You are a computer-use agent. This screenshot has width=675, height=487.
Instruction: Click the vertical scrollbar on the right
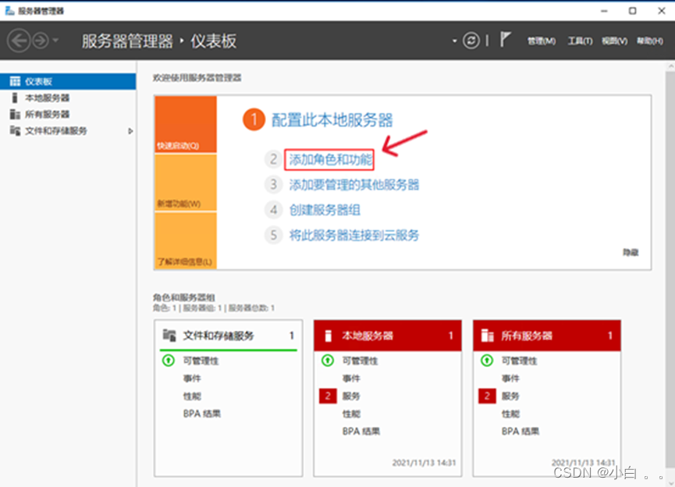tap(670, 269)
